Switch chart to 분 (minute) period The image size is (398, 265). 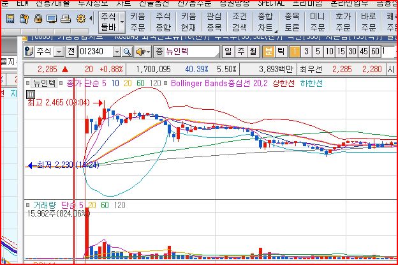pos(269,51)
